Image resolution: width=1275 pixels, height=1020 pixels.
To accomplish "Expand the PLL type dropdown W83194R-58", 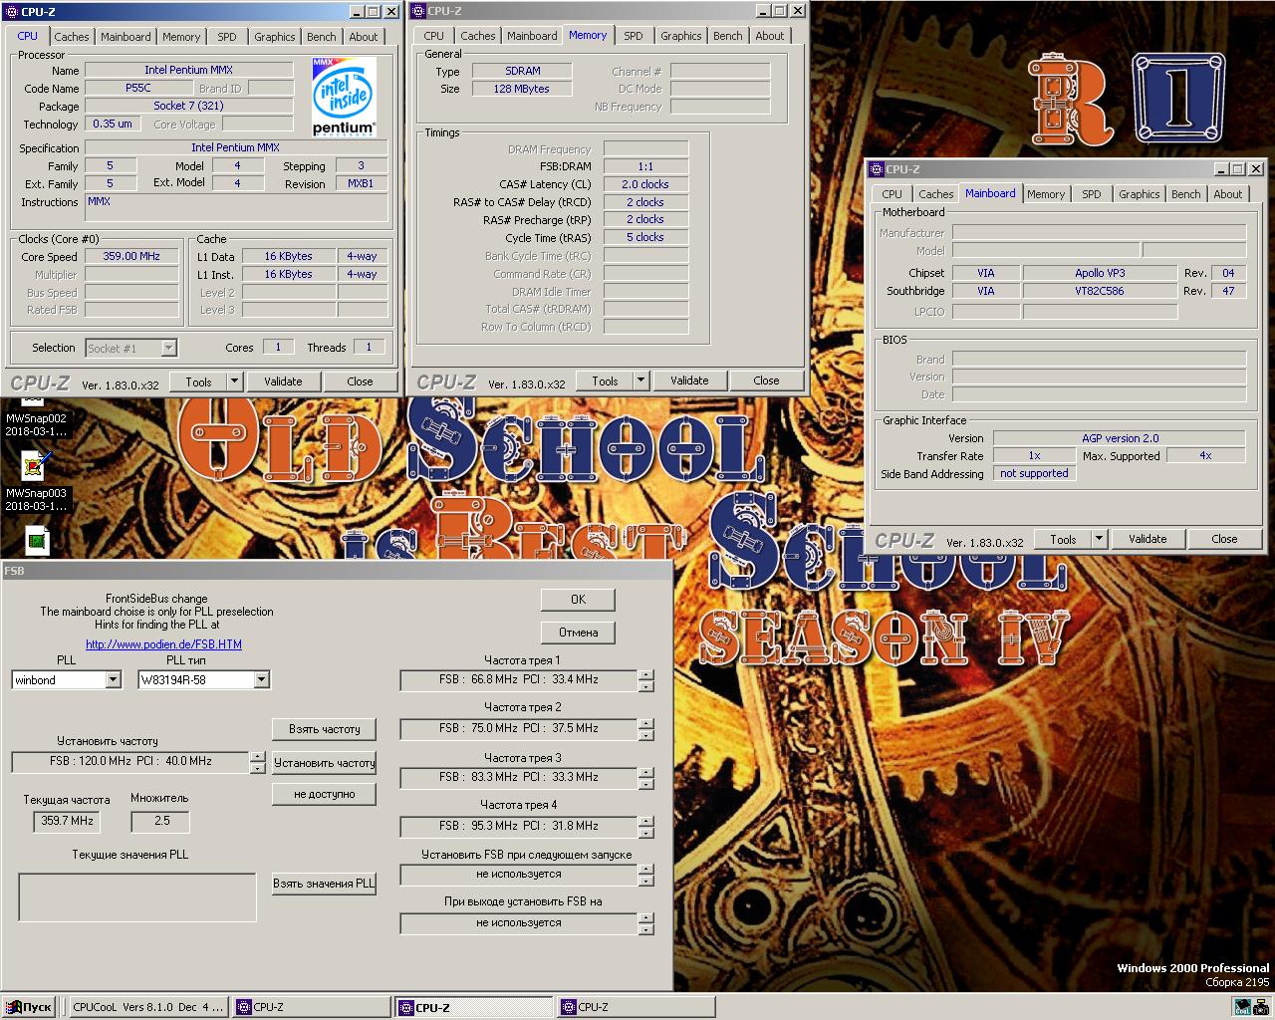I will click(x=261, y=680).
